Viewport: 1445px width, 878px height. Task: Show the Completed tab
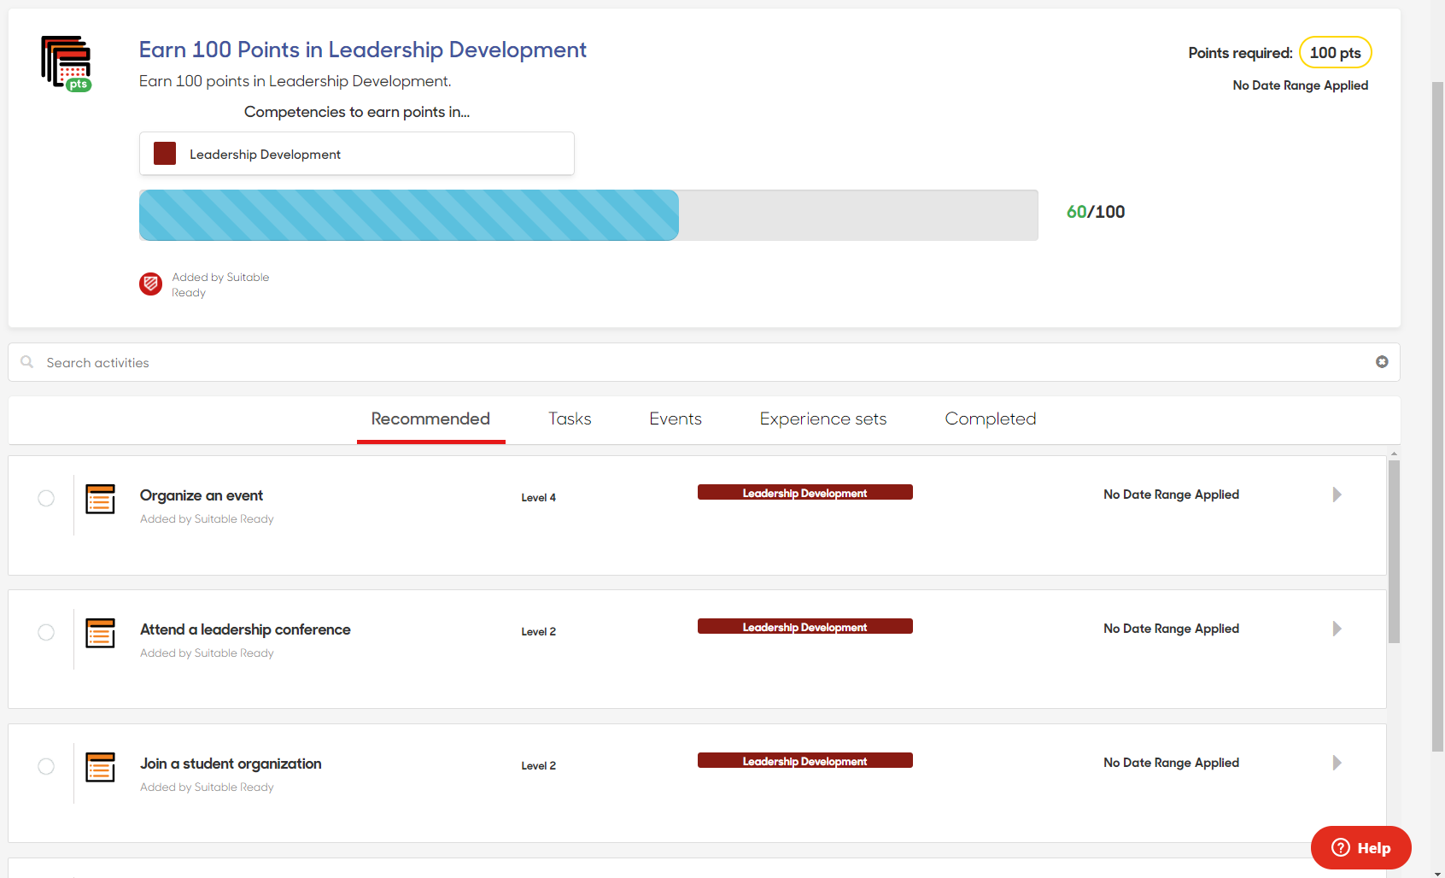(x=991, y=419)
